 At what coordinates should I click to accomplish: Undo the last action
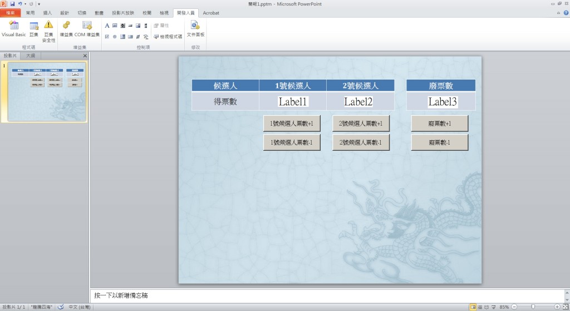[20, 4]
